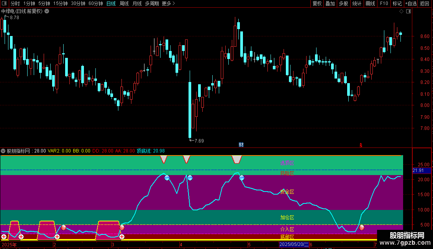
Task: Select the 15分钟 period
Action: (61, 3)
